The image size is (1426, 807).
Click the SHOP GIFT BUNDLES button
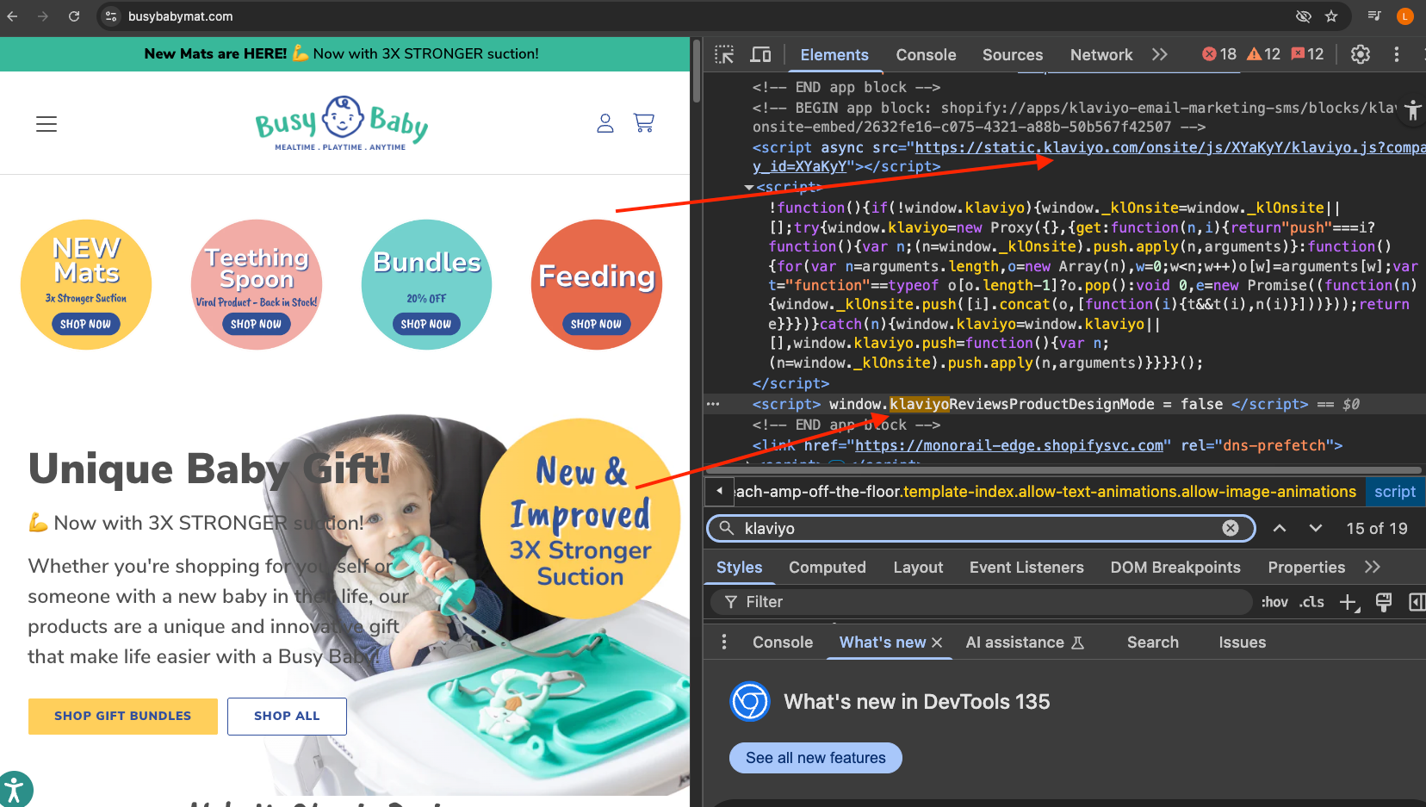tap(123, 717)
